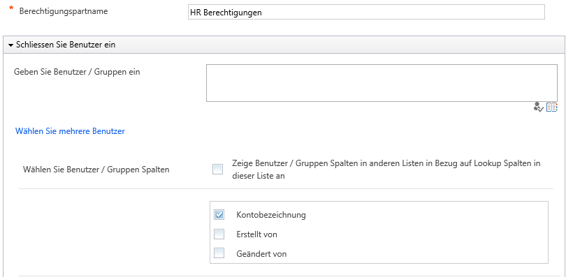Viewport: 566px width, 277px height.
Task: Click the Schliessen Sie Benutzer ein header
Action: pos(284,45)
